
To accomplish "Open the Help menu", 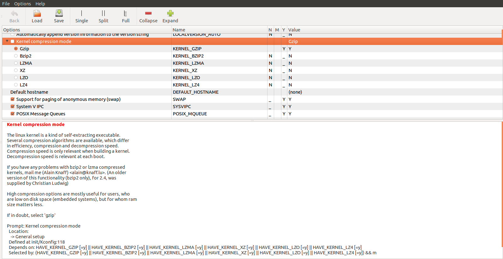I will (40, 4).
